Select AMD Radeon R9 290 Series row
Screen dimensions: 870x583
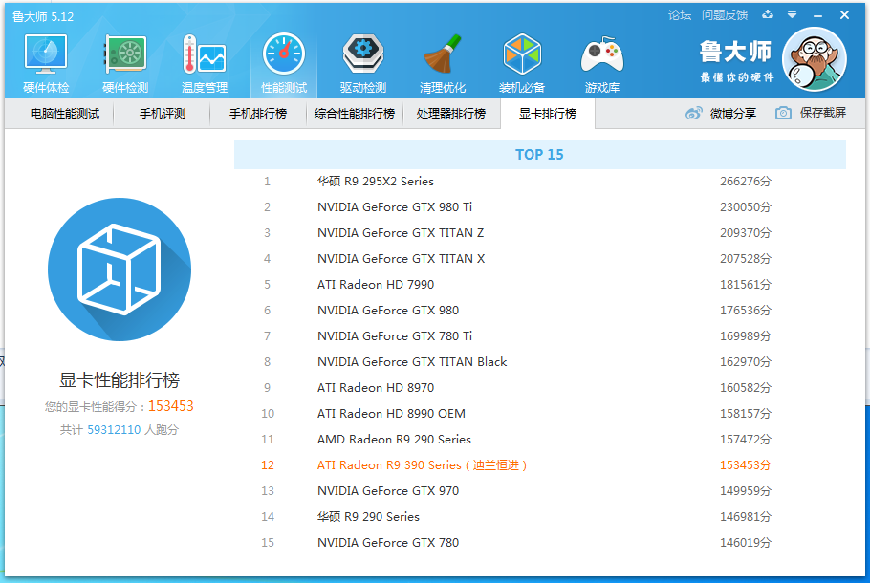point(540,440)
